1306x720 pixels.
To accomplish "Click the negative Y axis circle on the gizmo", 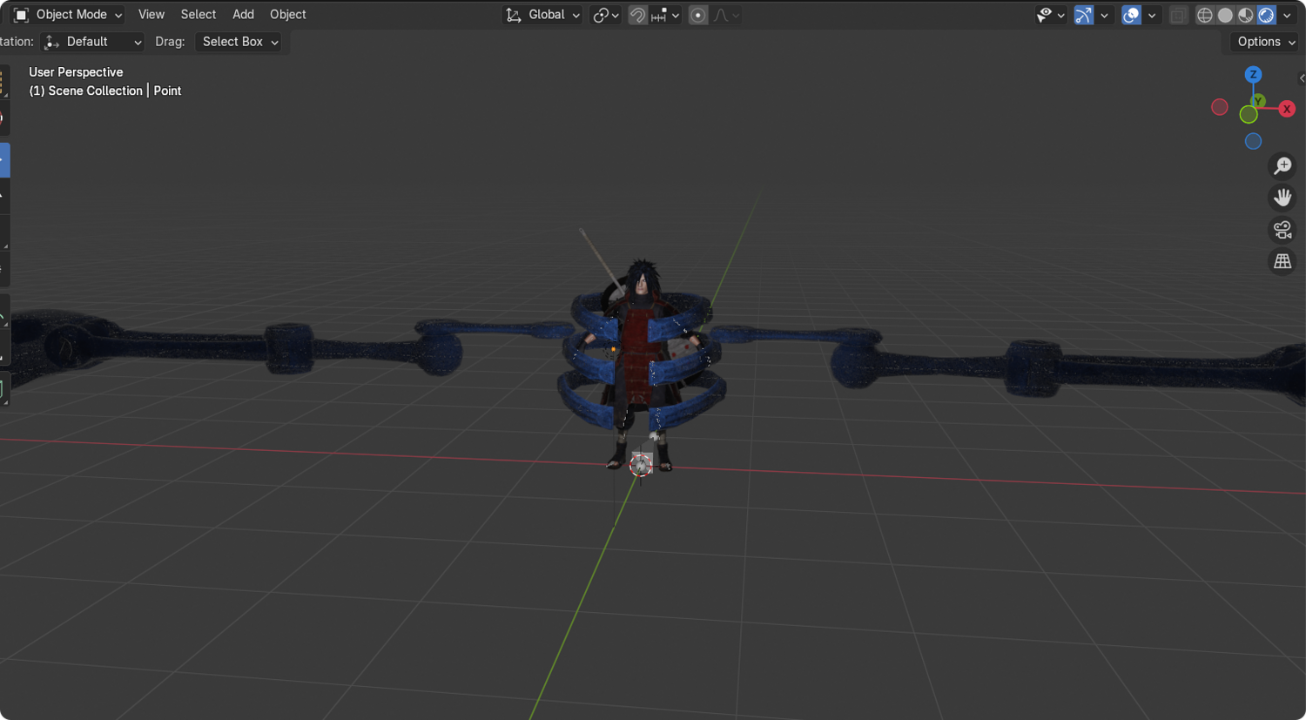I will [1249, 115].
